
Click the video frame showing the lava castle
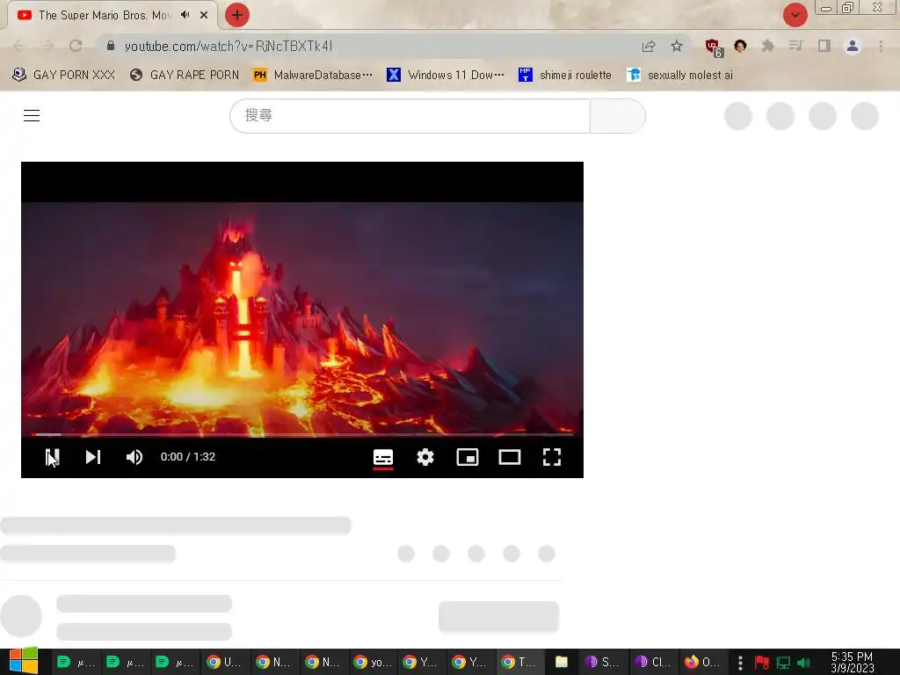coord(302,318)
